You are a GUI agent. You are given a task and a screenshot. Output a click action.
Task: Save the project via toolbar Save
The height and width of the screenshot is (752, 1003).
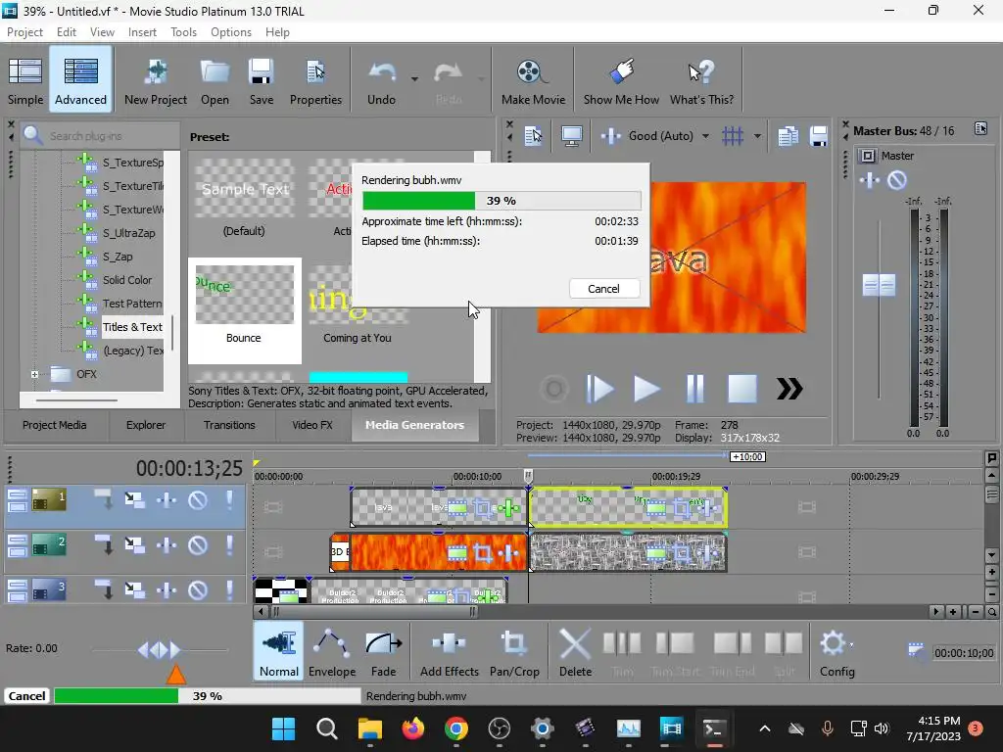261,81
